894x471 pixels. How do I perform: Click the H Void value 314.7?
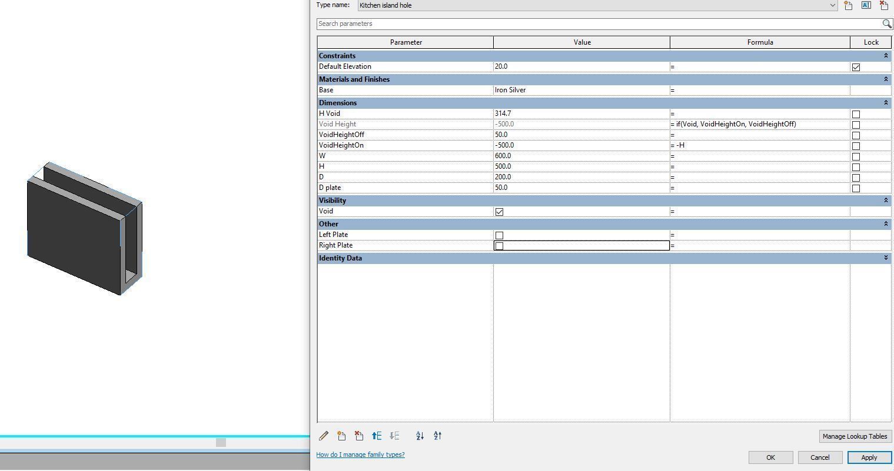click(x=581, y=113)
